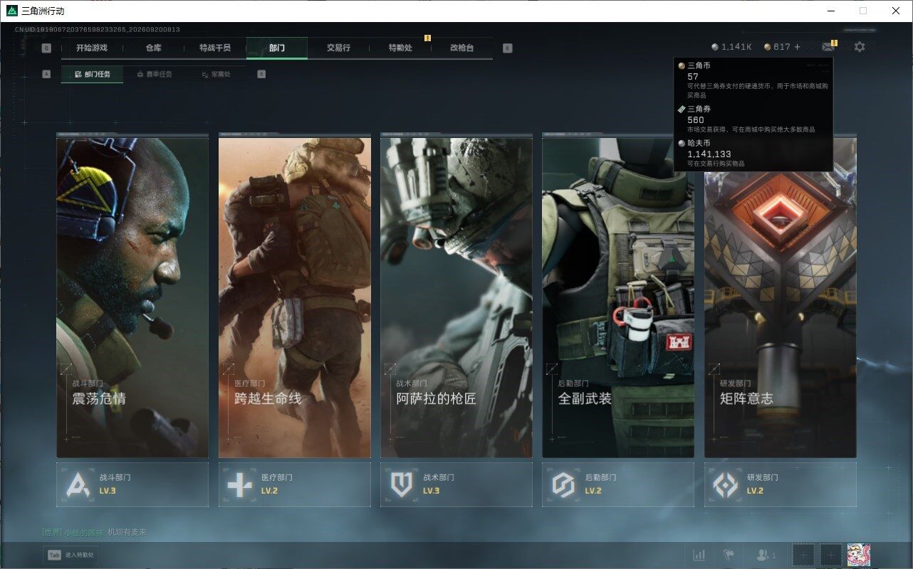Click the 1,141,133 value in the tooltip
The image size is (913, 569).
[709, 154]
